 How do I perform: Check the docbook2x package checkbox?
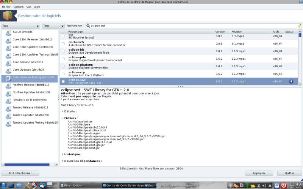click(63, 43)
